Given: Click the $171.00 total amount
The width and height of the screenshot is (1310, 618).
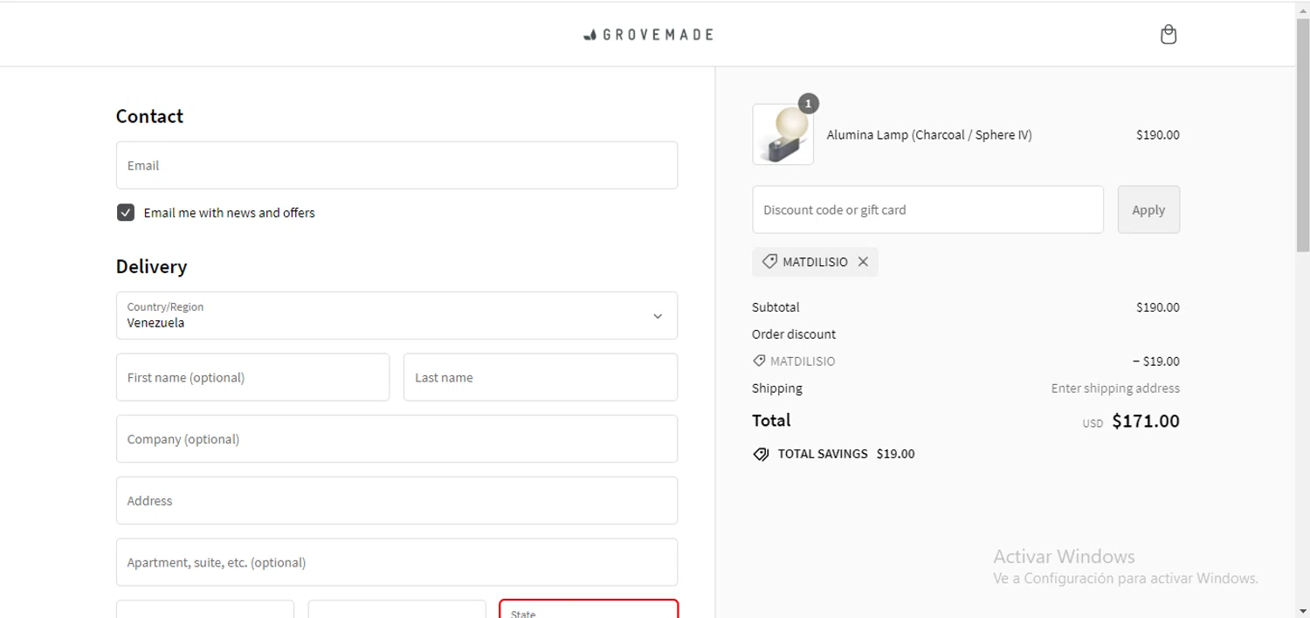Looking at the screenshot, I should [x=1146, y=421].
